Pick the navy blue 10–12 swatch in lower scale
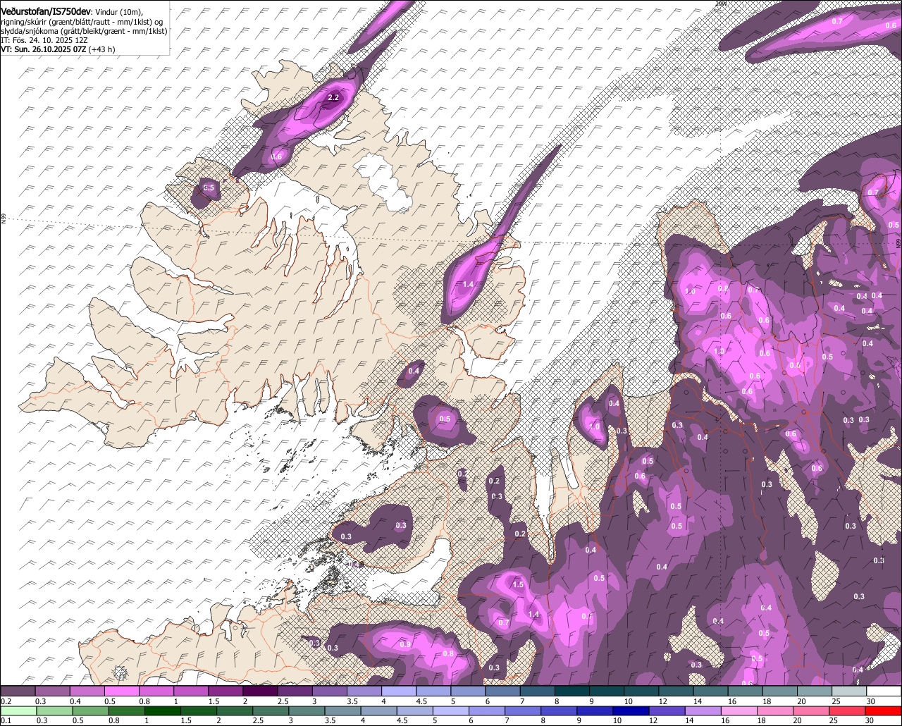 tap(630, 710)
